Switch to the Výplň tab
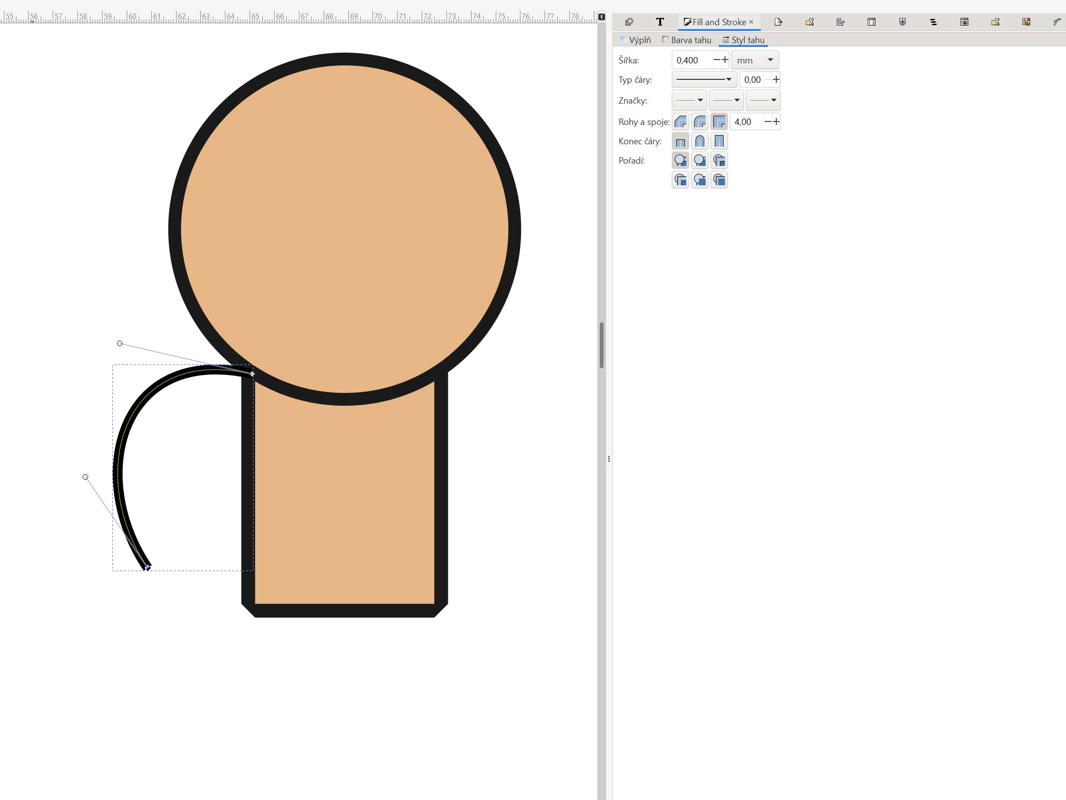The width and height of the screenshot is (1066, 800). tap(636, 40)
